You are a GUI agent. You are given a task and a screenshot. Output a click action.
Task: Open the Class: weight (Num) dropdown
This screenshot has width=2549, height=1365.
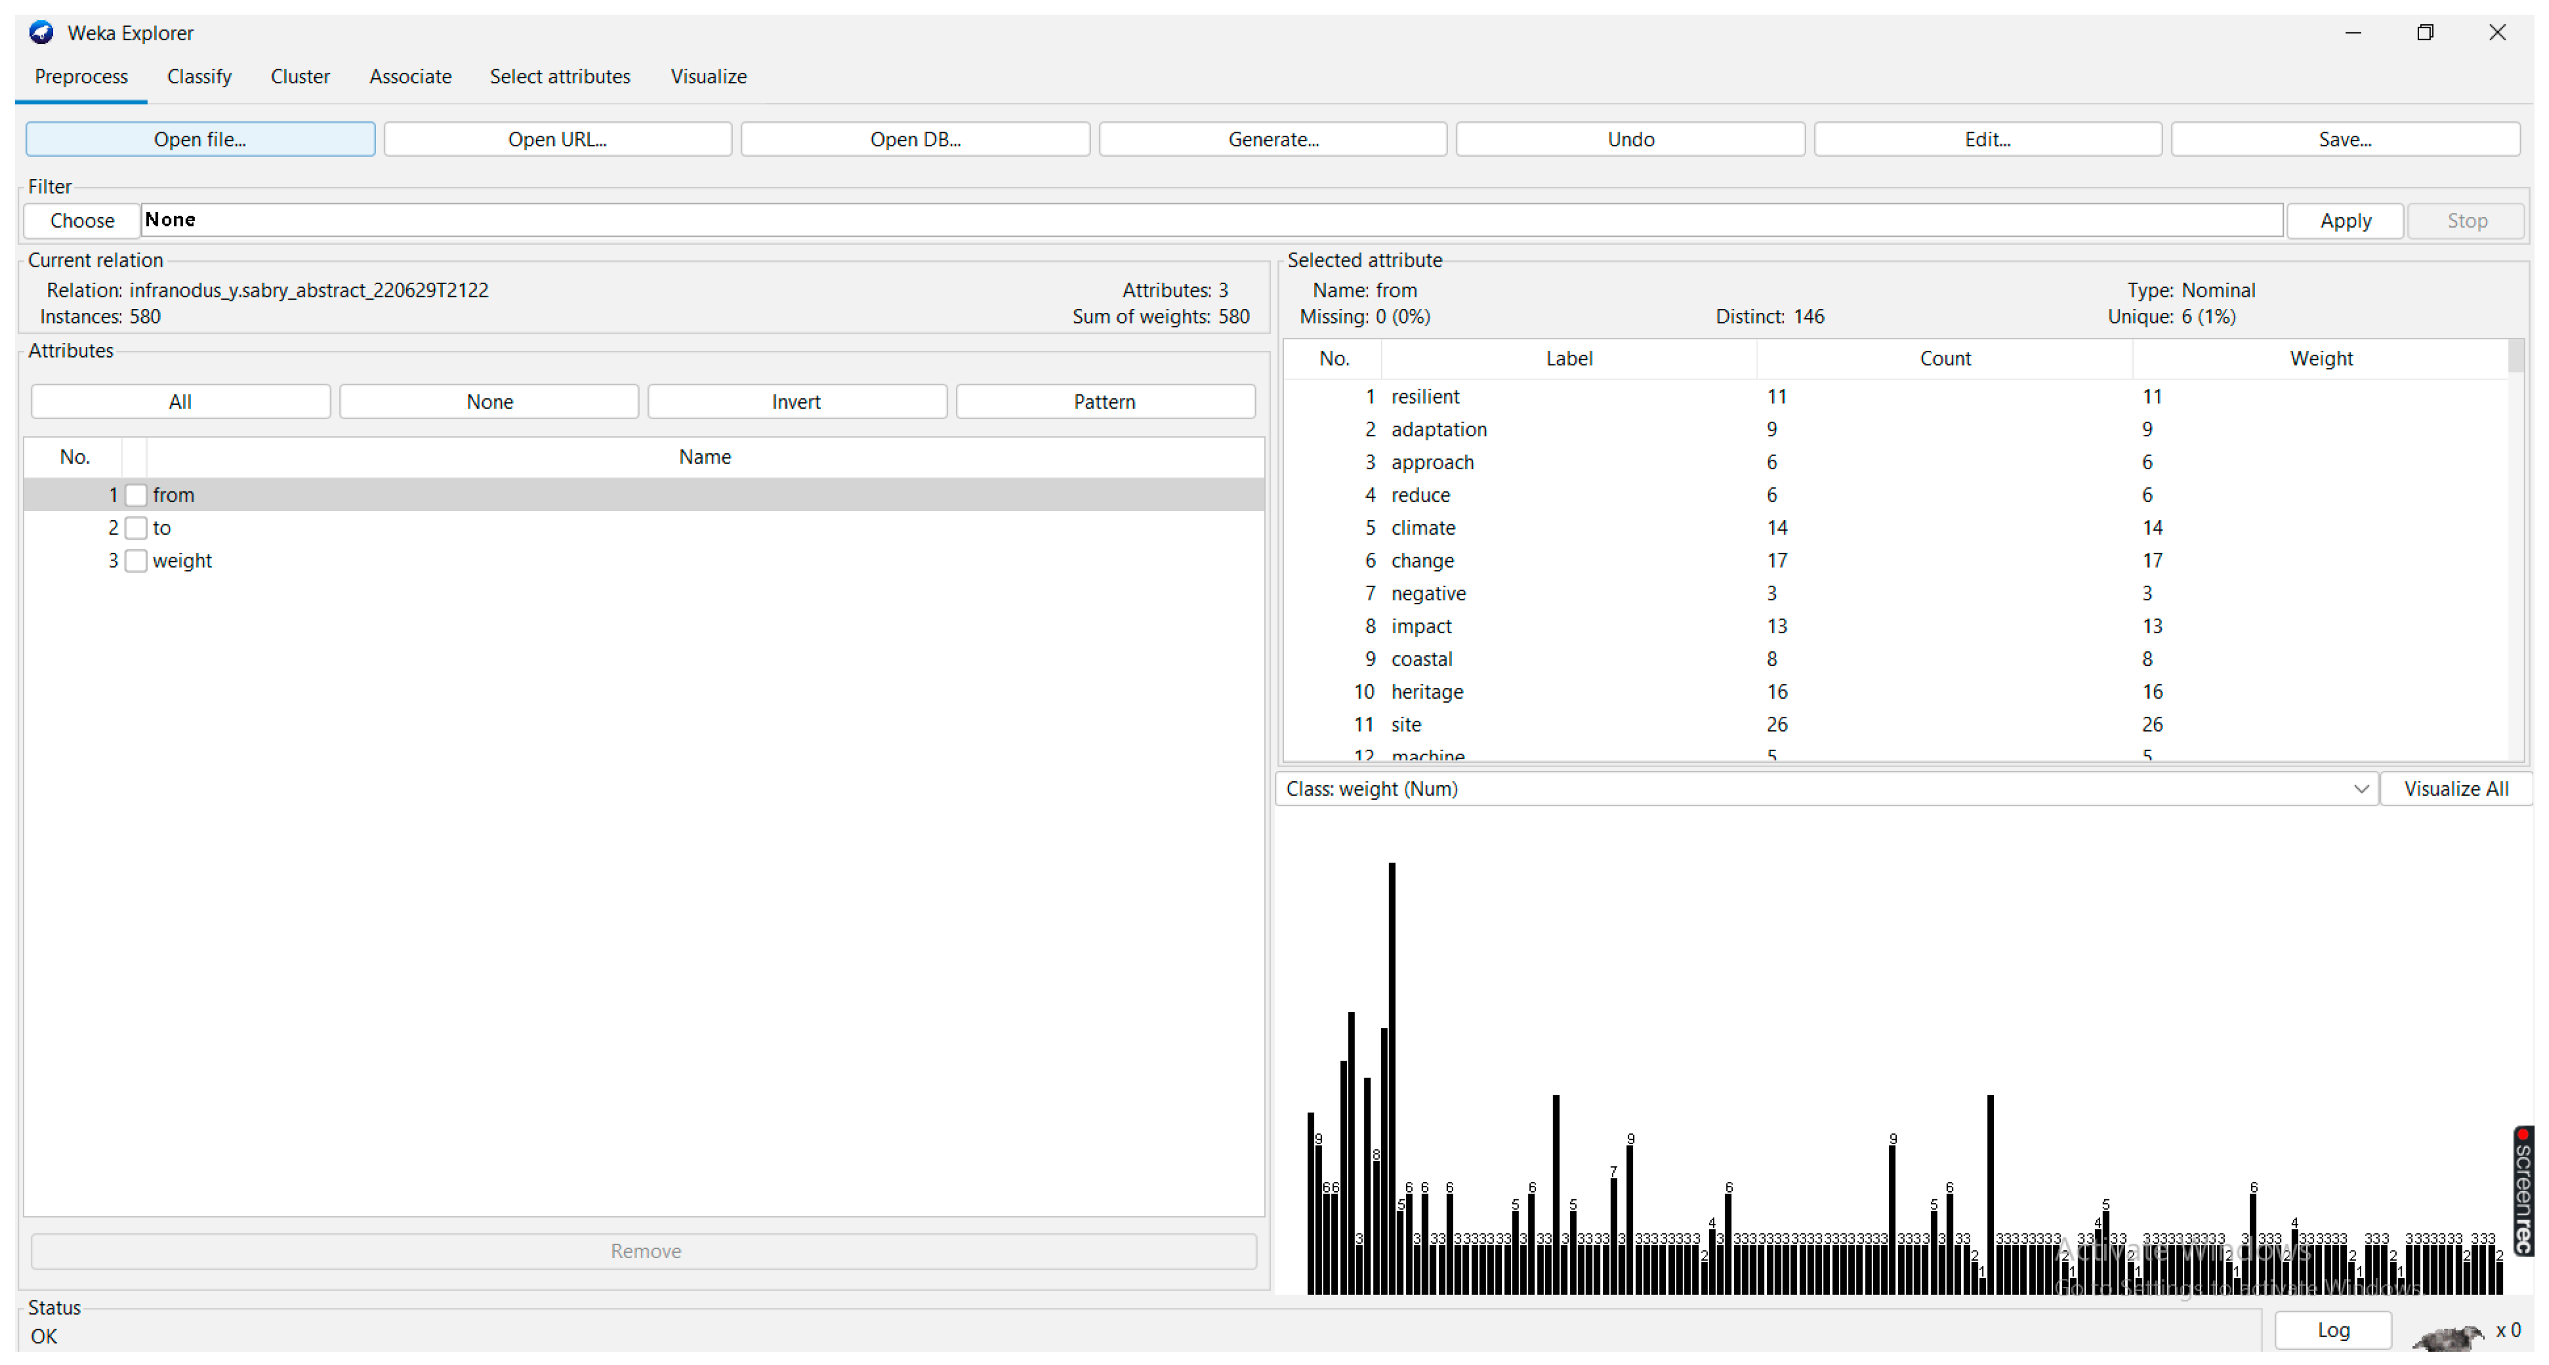pos(1826,788)
